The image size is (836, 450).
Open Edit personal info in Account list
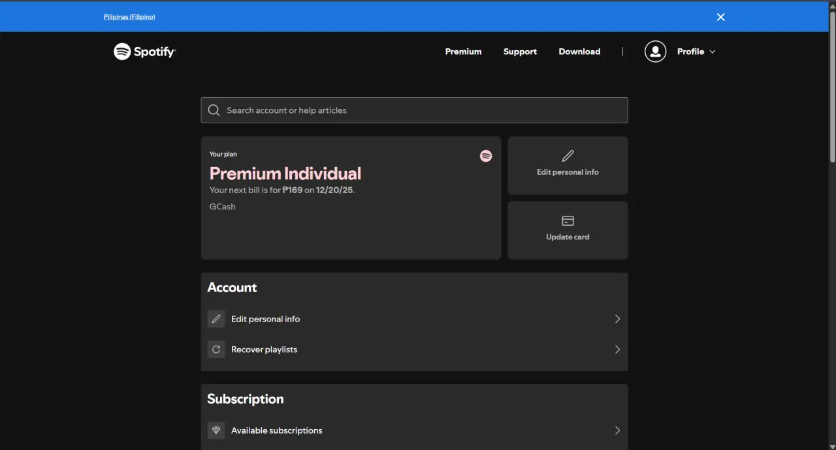[x=414, y=319]
